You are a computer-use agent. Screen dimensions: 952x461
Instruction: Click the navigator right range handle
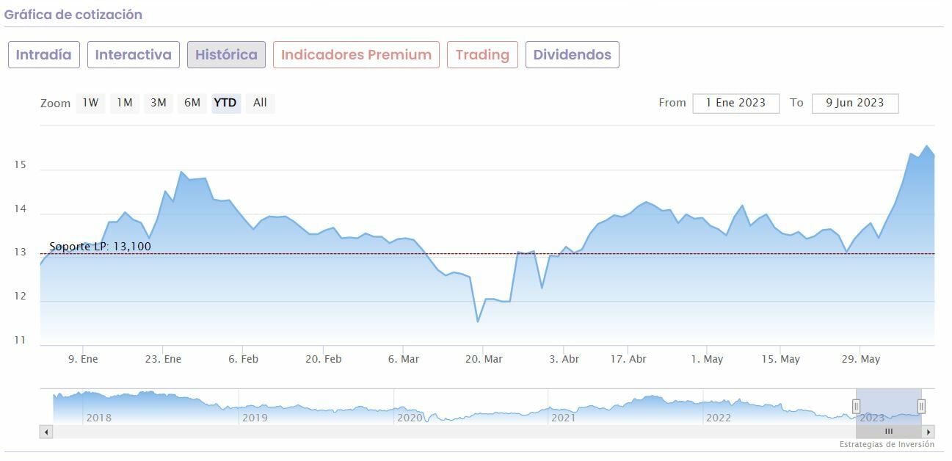(x=921, y=407)
